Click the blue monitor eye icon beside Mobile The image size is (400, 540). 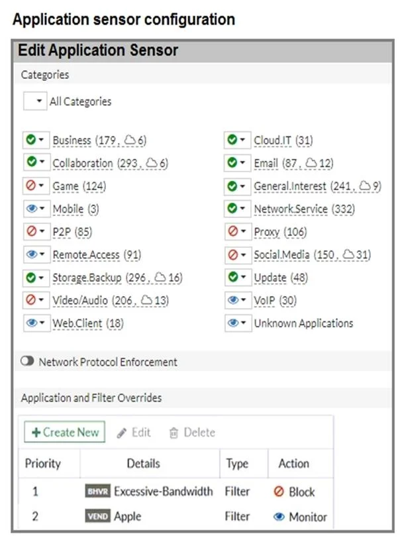[32, 208]
